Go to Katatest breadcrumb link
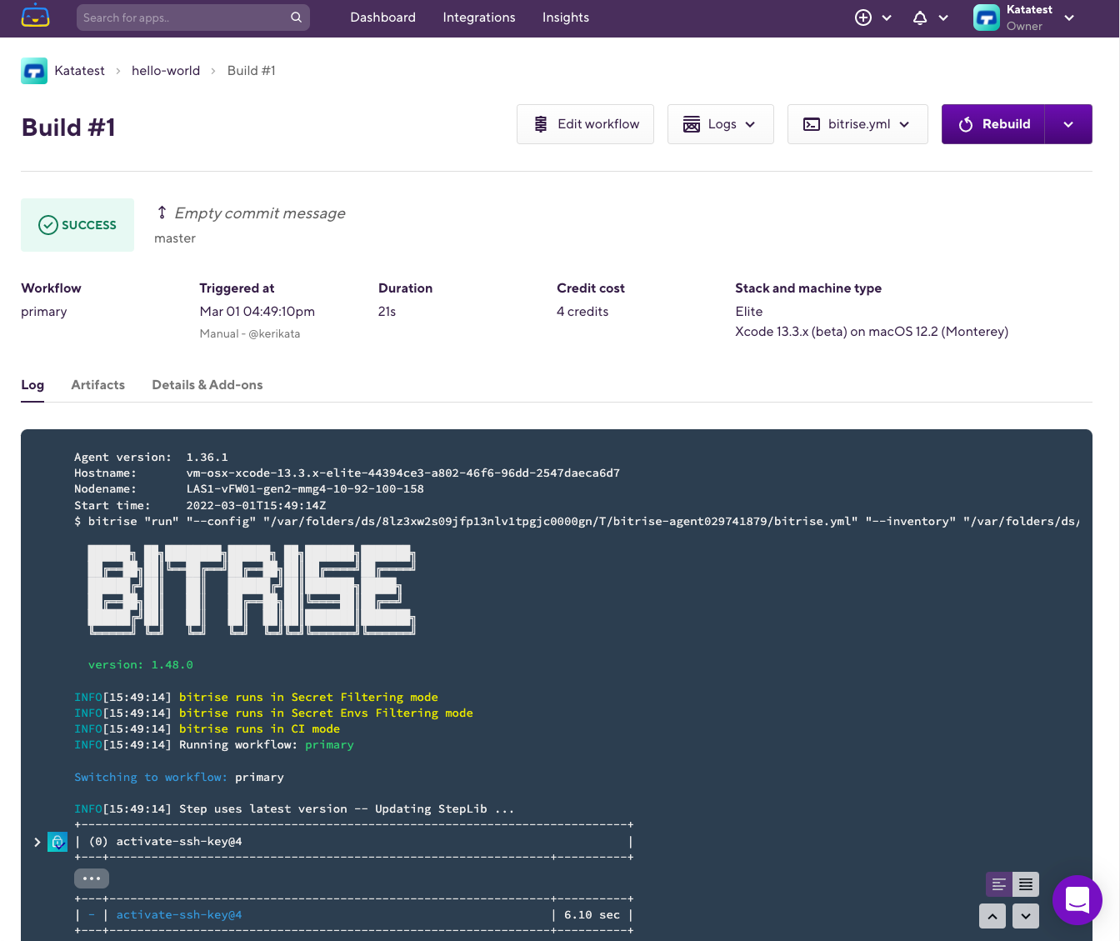This screenshot has width=1120, height=941. (x=79, y=71)
